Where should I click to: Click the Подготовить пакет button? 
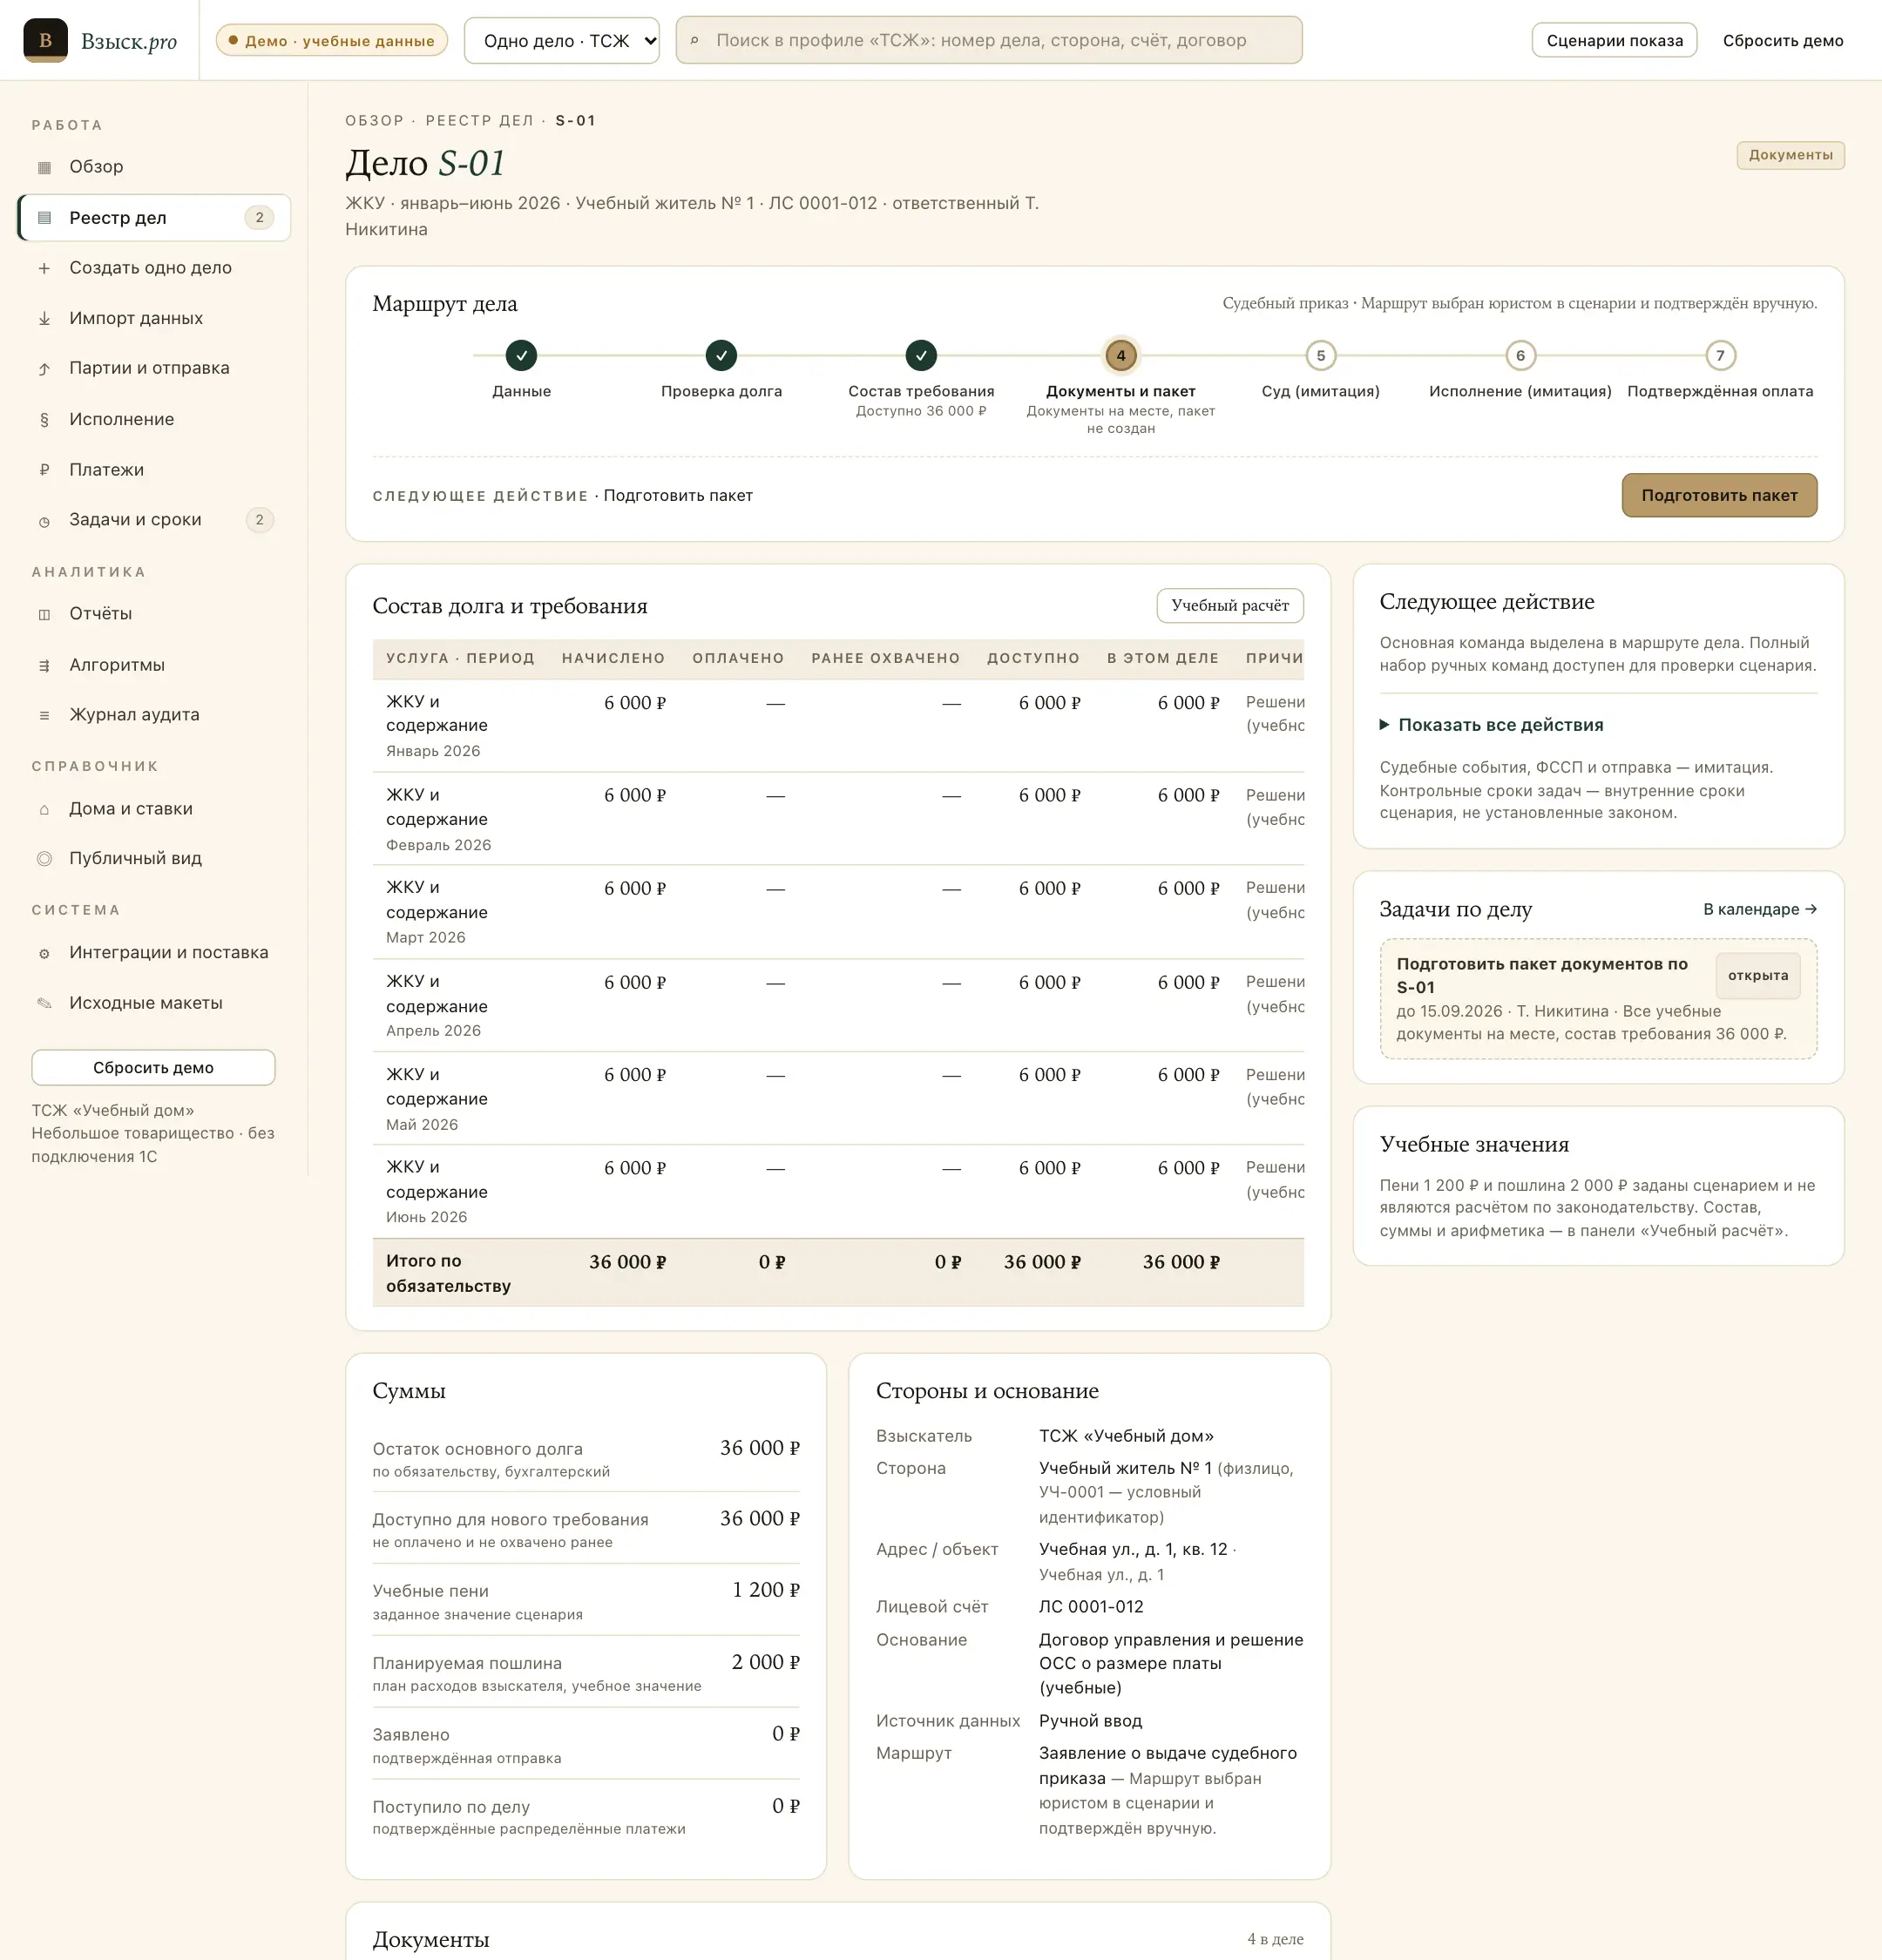pos(1719,495)
